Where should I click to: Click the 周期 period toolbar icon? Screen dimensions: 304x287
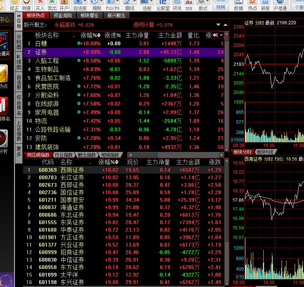coord(95,5)
